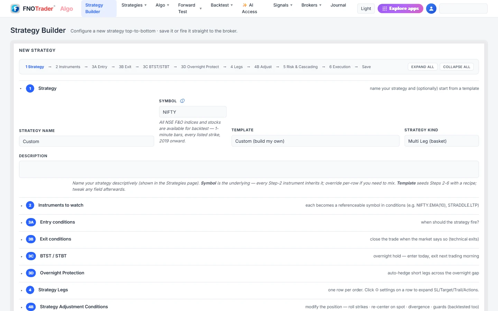Go to the Journal page
The image size is (498, 311).
click(x=338, y=5)
